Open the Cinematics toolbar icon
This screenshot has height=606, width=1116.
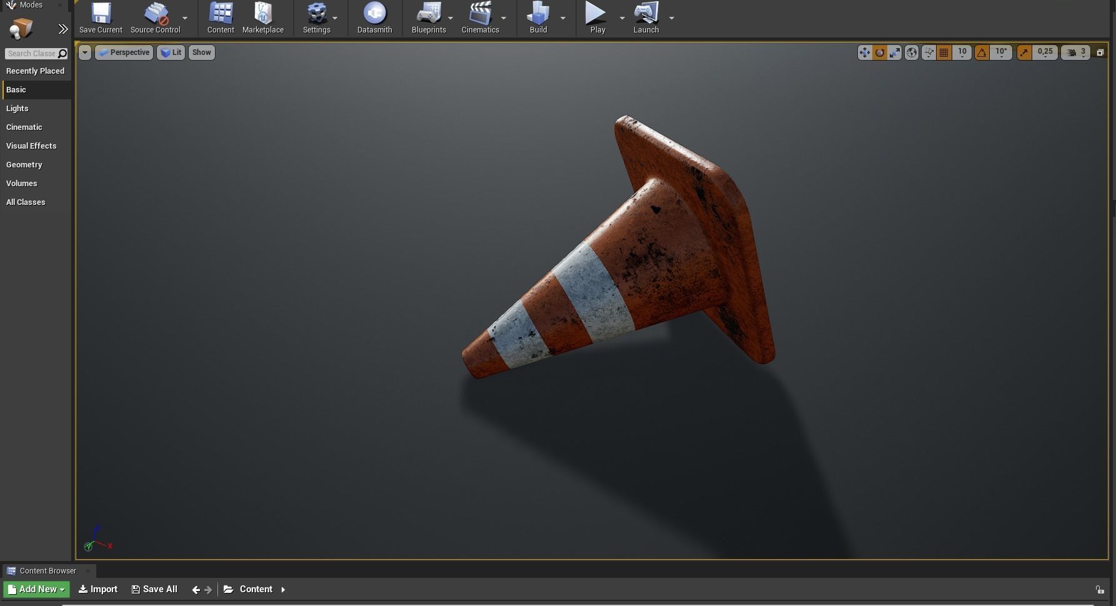pos(480,18)
